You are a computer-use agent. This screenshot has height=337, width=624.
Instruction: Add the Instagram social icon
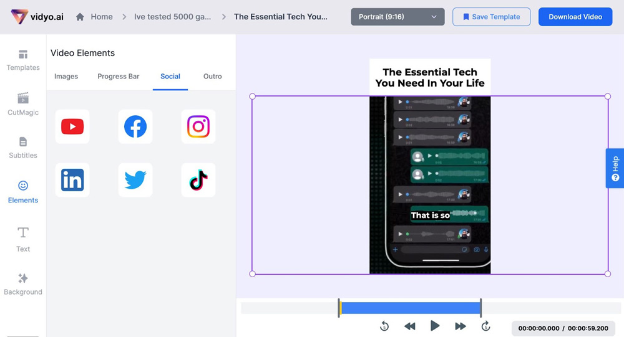pyautogui.click(x=198, y=126)
